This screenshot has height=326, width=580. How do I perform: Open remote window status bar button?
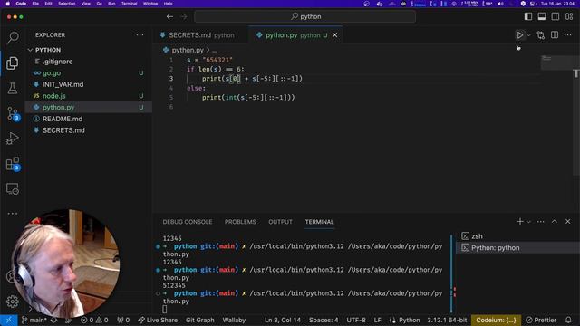tap(8, 320)
